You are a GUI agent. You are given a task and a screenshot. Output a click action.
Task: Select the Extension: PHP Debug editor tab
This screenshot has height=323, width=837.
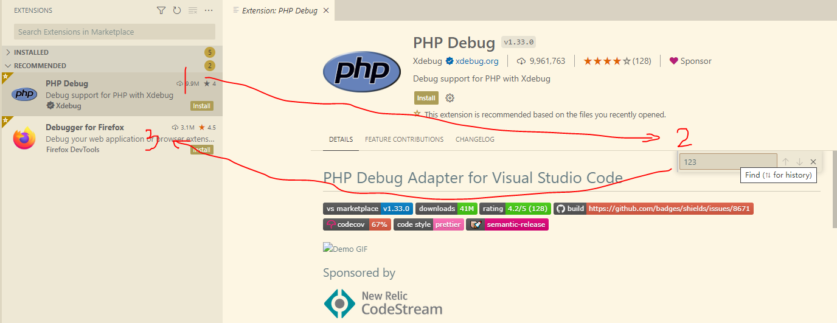pos(279,10)
